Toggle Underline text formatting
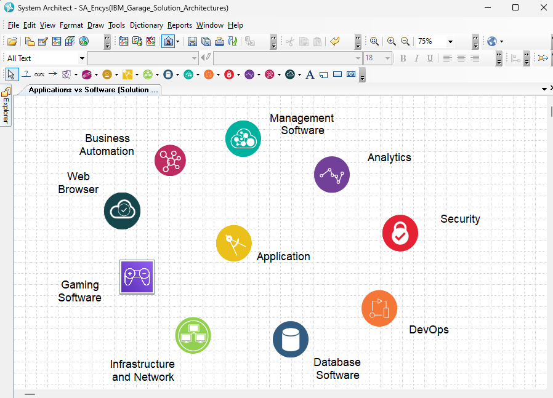Screen dimensions: 553x398 (x=430, y=58)
